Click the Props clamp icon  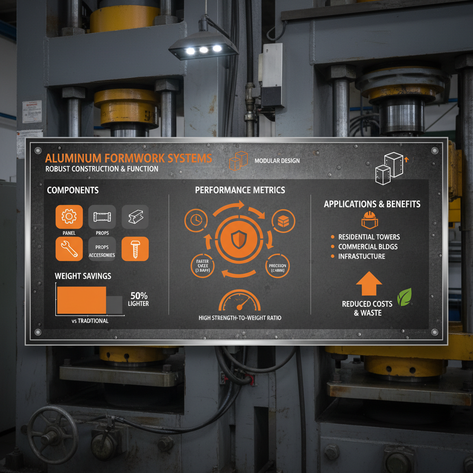[102, 216]
